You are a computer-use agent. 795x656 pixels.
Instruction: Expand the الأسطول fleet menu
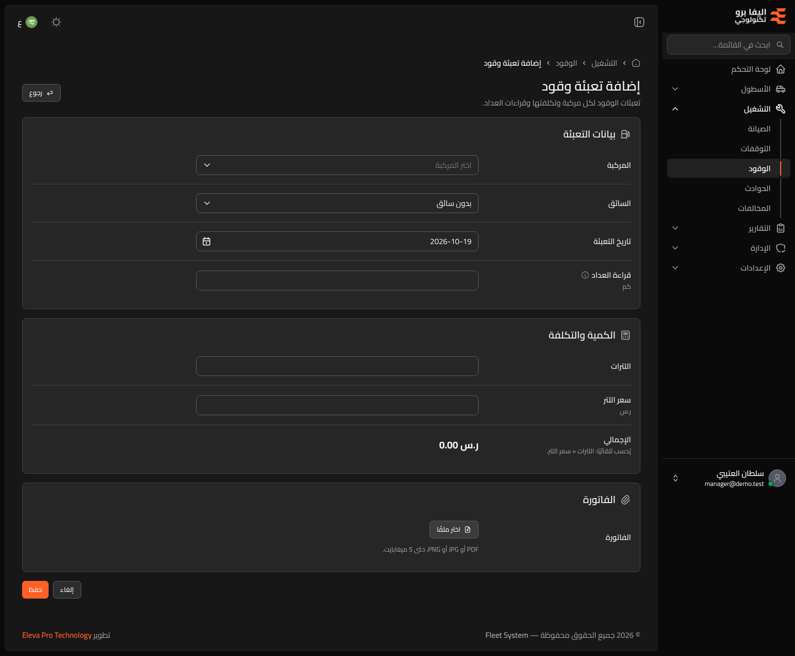pyautogui.click(x=729, y=89)
